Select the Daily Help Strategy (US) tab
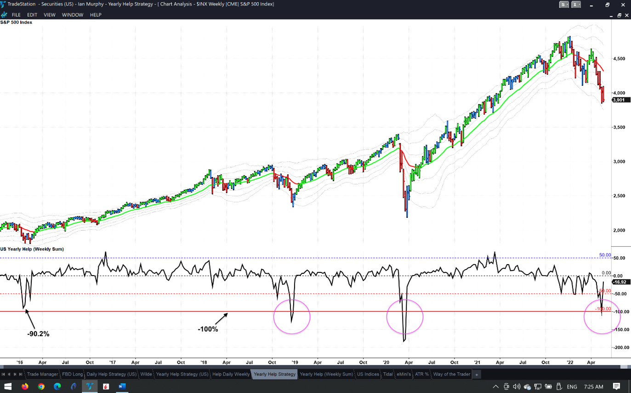 coord(112,374)
